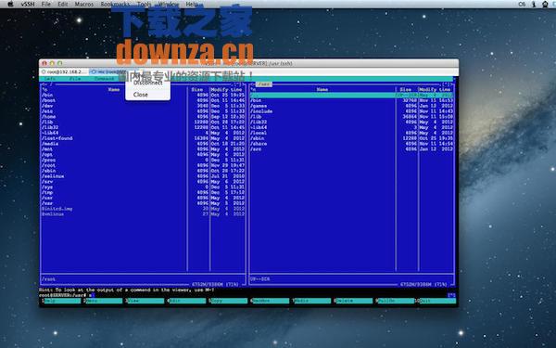Choose Disconnect in the tab context menu

click(x=148, y=83)
